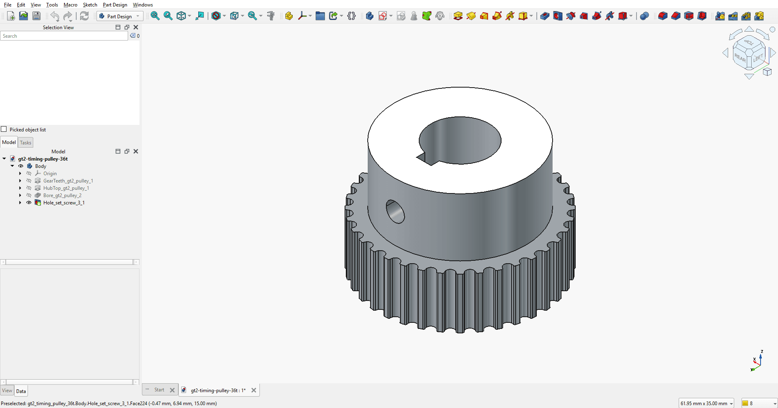This screenshot has width=778, height=408.
Task: Click the Boolean operation icon
Action: (644, 16)
